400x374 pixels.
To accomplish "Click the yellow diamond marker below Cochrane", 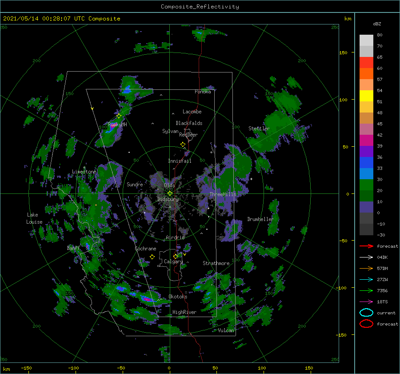I will pyautogui.click(x=152, y=257).
